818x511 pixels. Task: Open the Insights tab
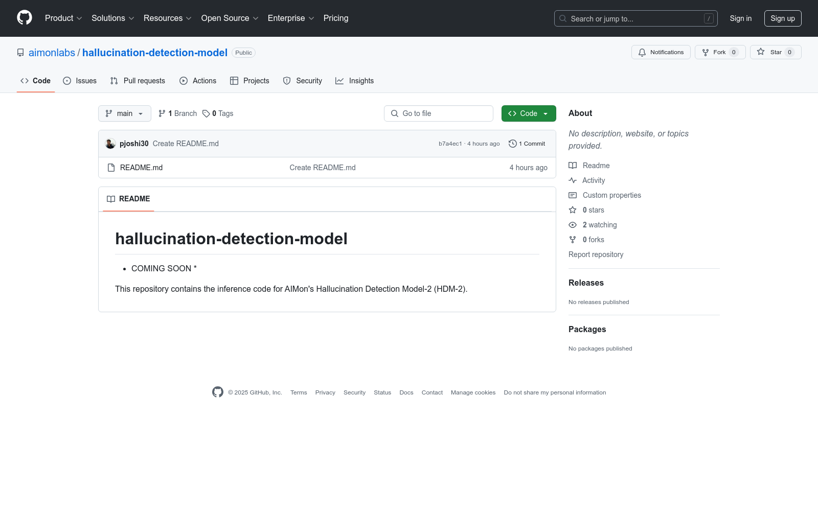coord(355,81)
